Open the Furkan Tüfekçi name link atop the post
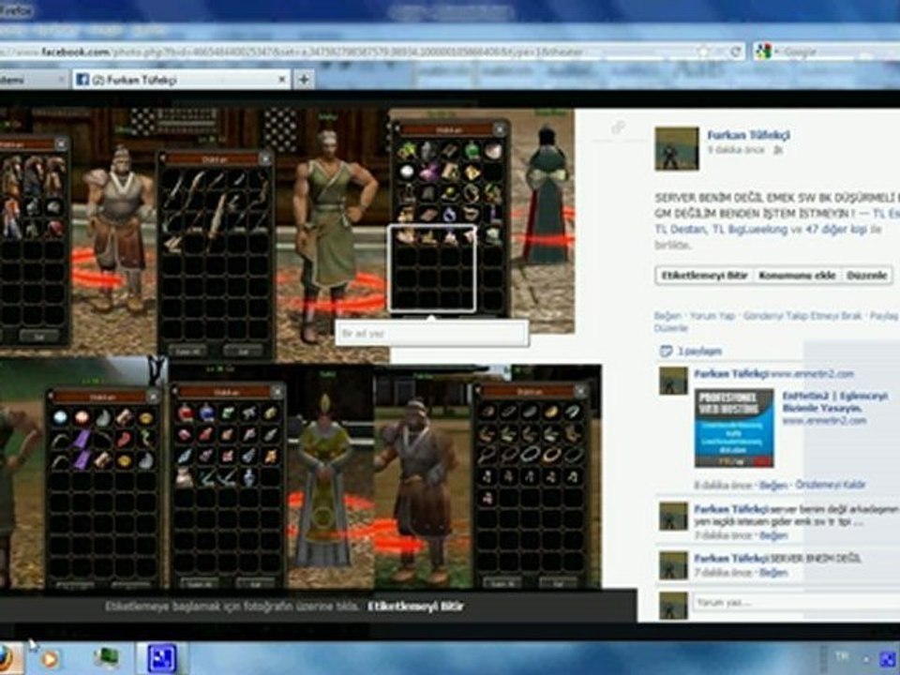Screen dimensions: 900x675 748,135
